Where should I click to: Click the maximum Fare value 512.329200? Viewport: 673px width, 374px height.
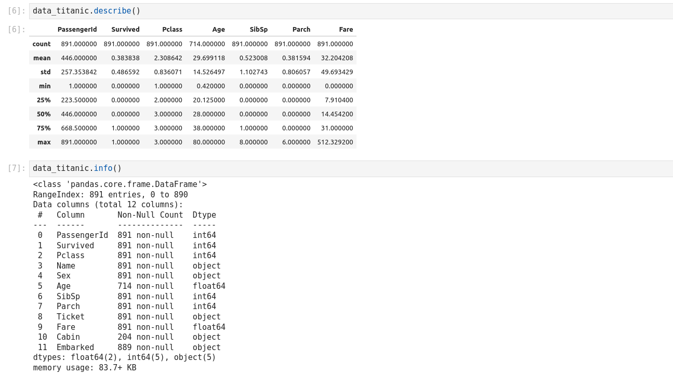click(335, 142)
